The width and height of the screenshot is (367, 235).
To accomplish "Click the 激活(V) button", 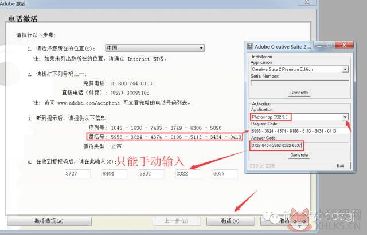I will (x=231, y=221).
